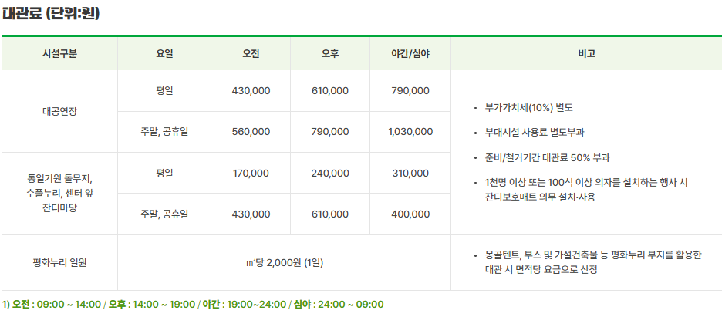This screenshot has height=317, width=722.
Task: Select the 비고 column header
Action: 586,53
